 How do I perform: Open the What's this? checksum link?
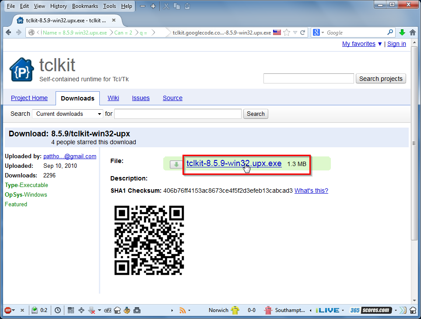click(x=311, y=190)
